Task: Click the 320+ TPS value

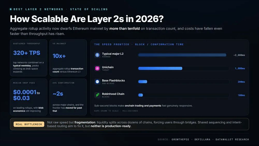Action: [x=27, y=53]
